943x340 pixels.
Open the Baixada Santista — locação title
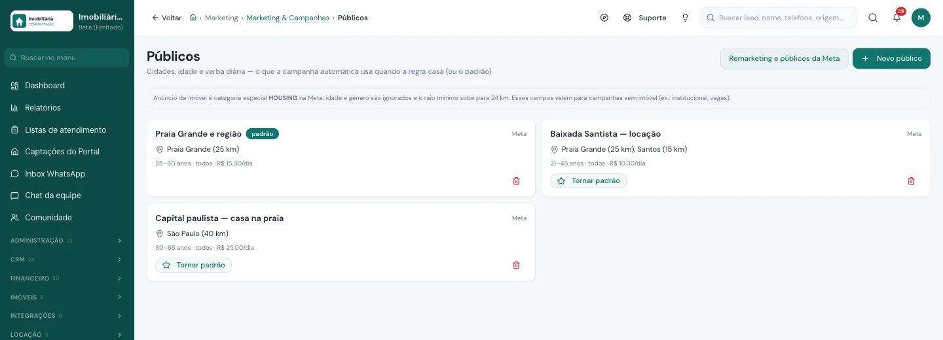(x=605, y=134)
